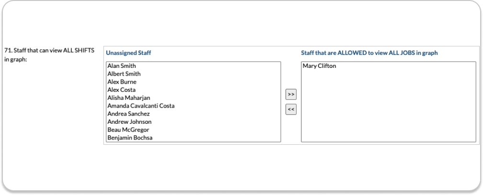Click blank space right of Benjamin Bochsa
Screen dimensions: 483x195
(216, 138)
